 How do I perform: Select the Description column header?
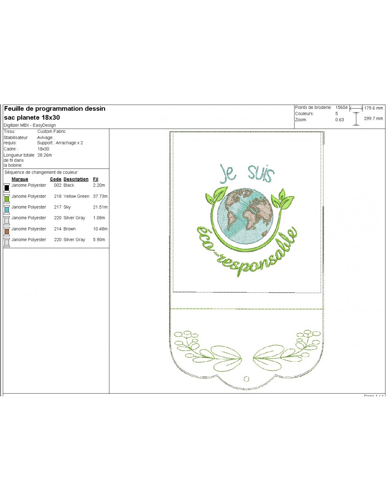coord(76,179)
